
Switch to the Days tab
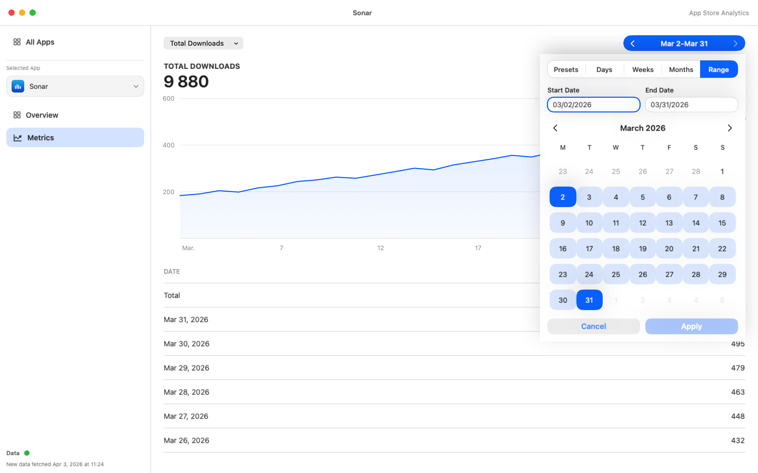tap(604, 69)
